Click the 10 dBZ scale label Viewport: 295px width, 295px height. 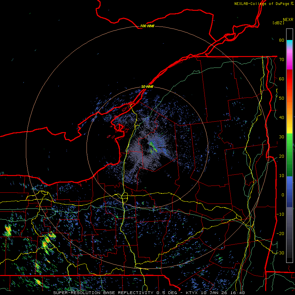pyautogui.click(x=282, y=176)
